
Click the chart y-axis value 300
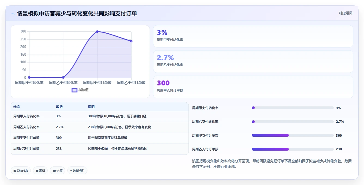click(23, 31)
